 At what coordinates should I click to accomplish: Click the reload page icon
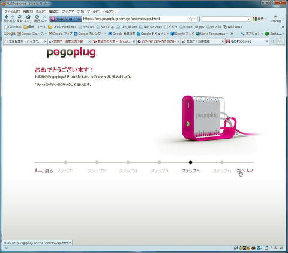pos(19,17)
